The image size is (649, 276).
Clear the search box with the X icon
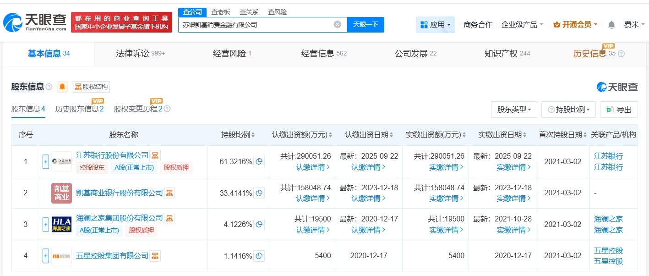point(338,25)
